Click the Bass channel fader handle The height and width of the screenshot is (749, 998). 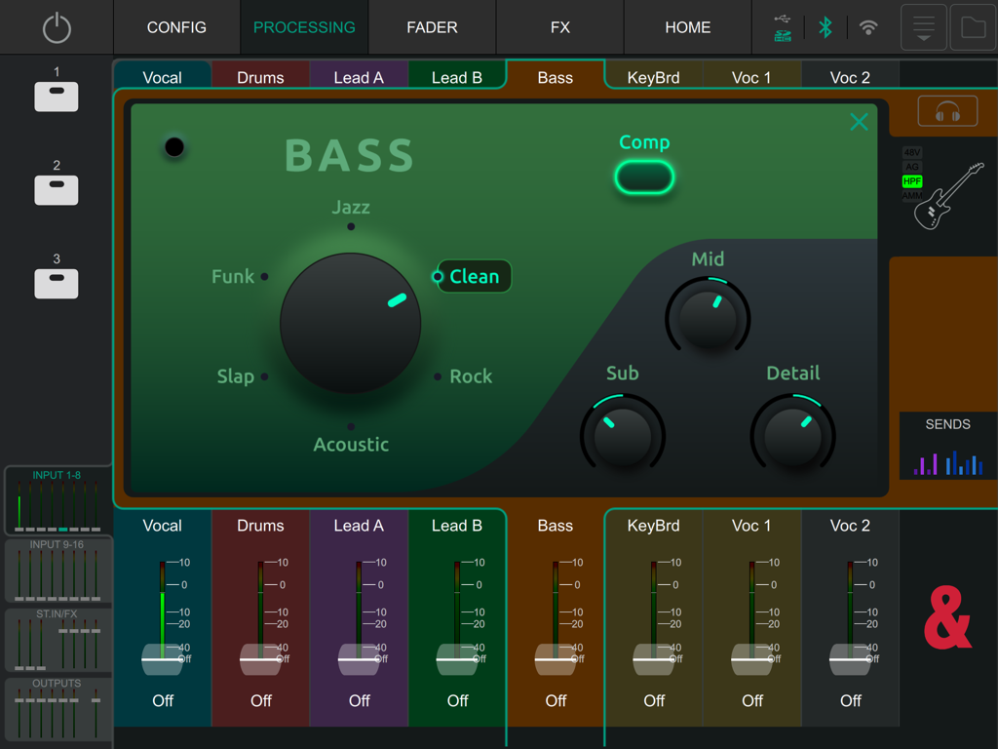point(555,661)
